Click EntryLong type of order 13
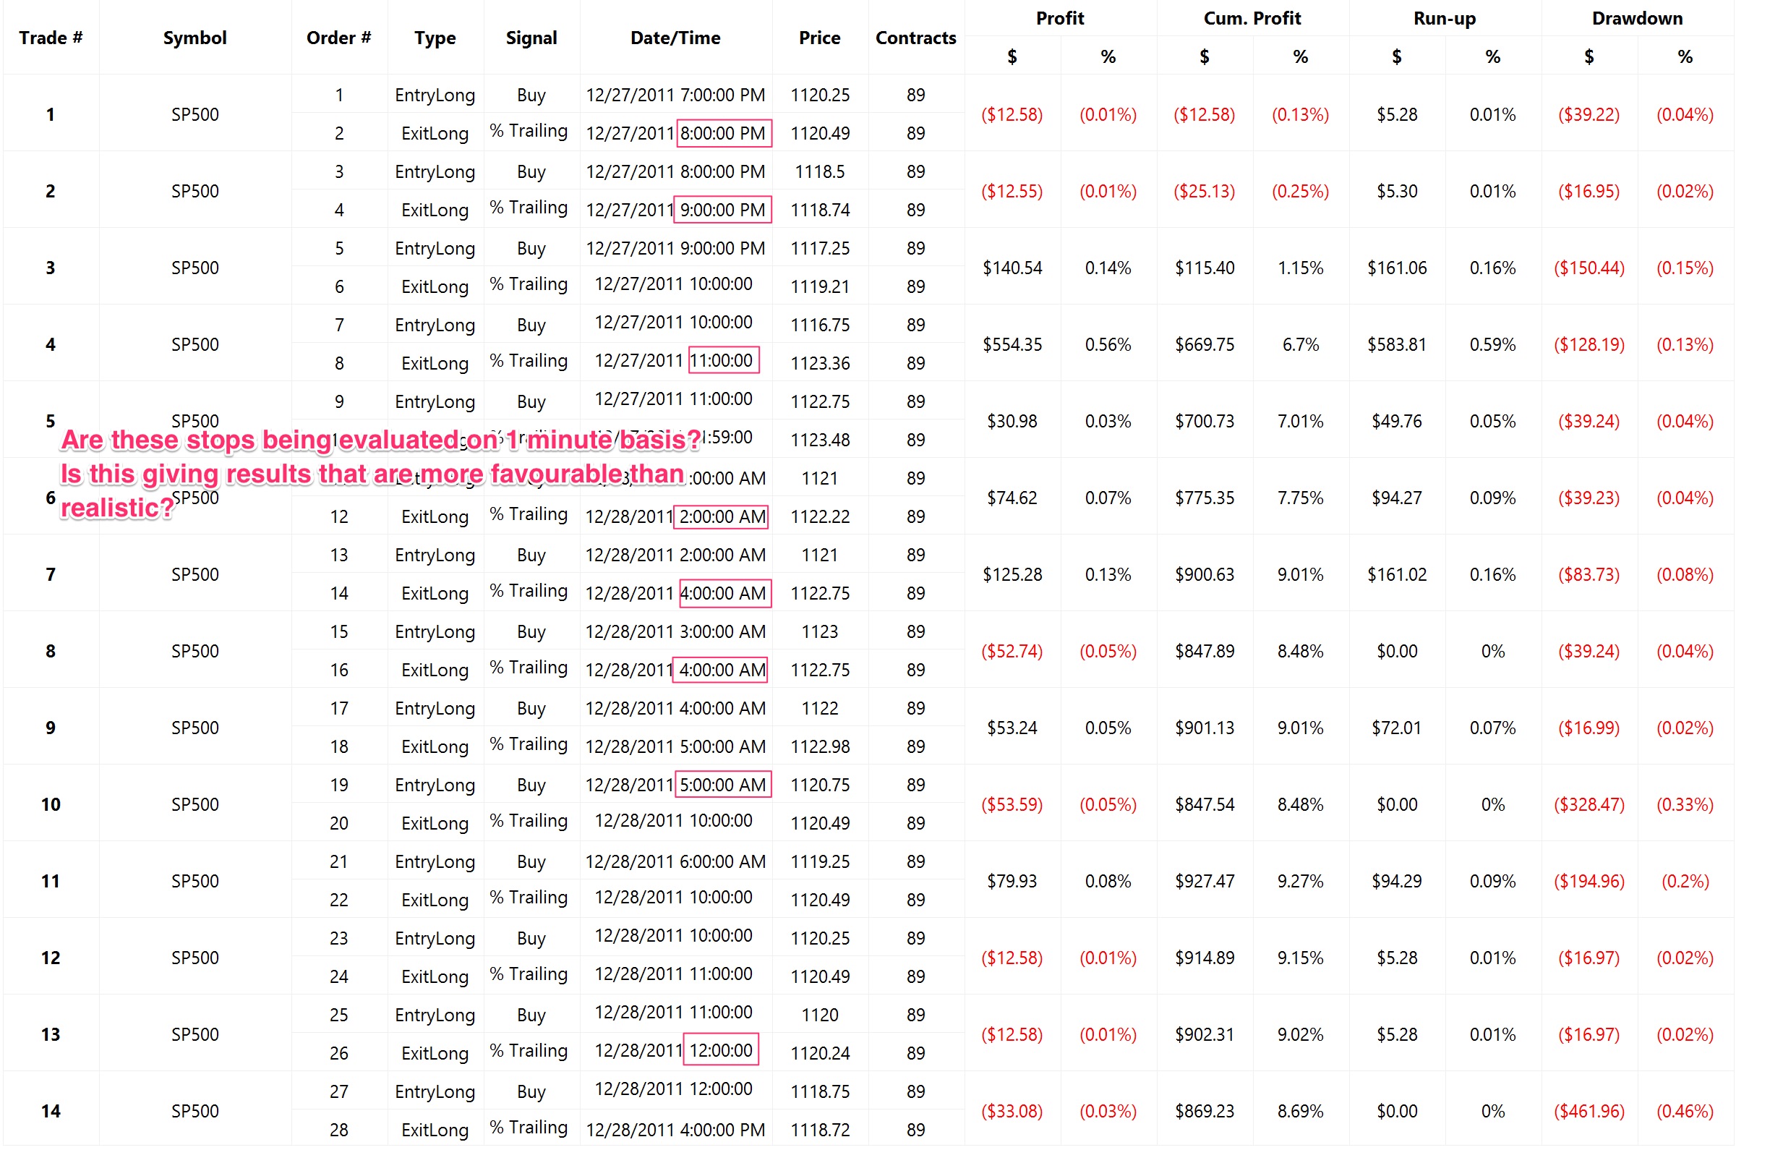Screen dimensions: 1783x1150 click(436, 555)
